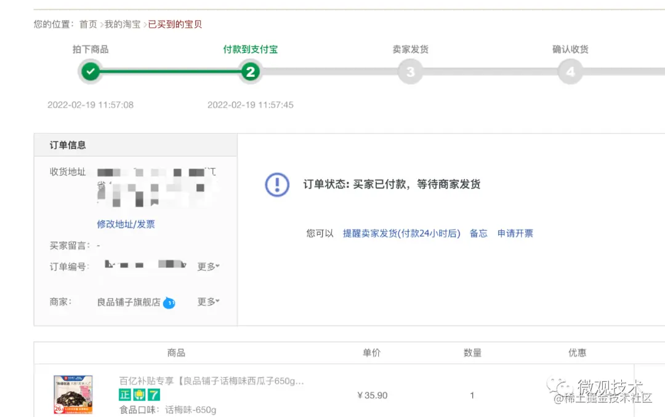Click the blue exclamation info icon near 订单状态

[x=277, y=185]
